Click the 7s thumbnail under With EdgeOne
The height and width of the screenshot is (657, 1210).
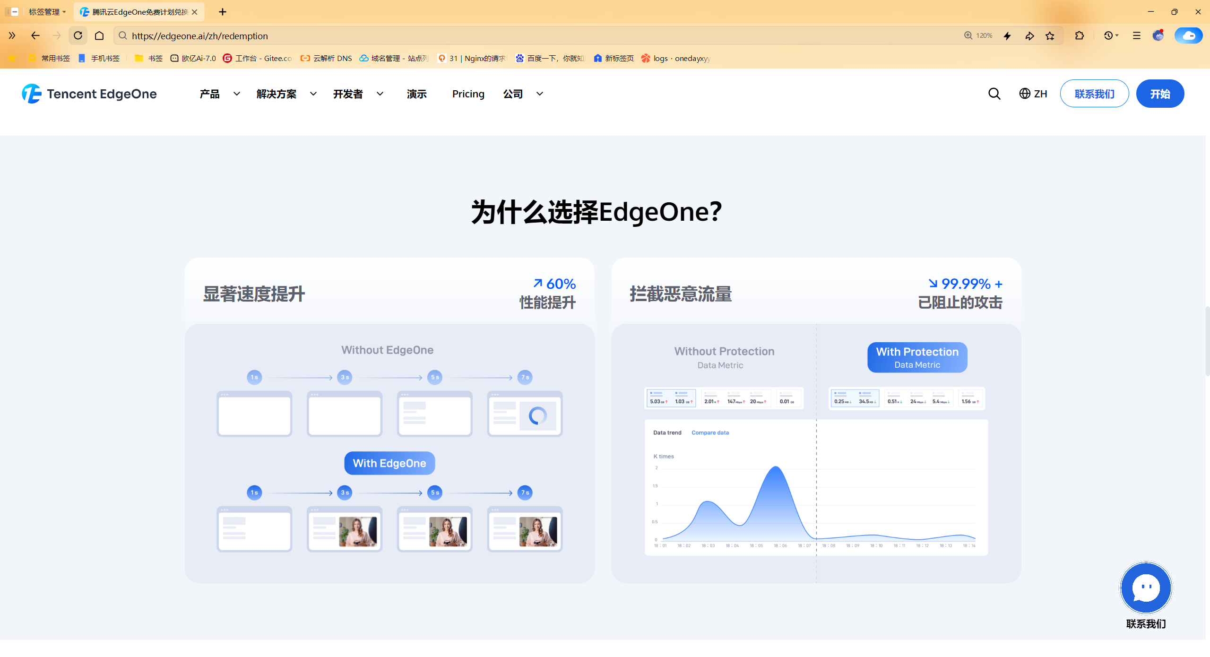(525, 528)
